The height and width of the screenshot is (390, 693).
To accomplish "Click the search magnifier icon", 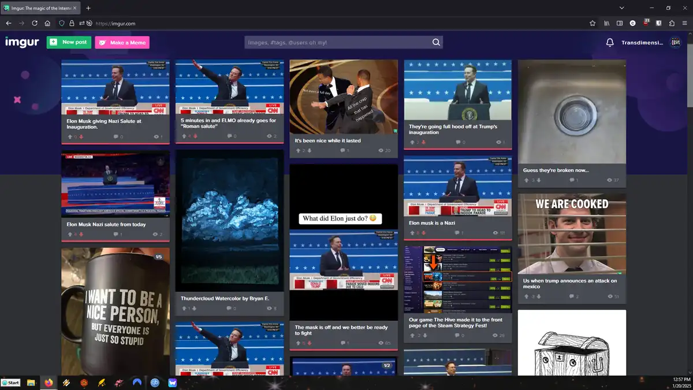I will pyautogui.click(x=437, y=42).
